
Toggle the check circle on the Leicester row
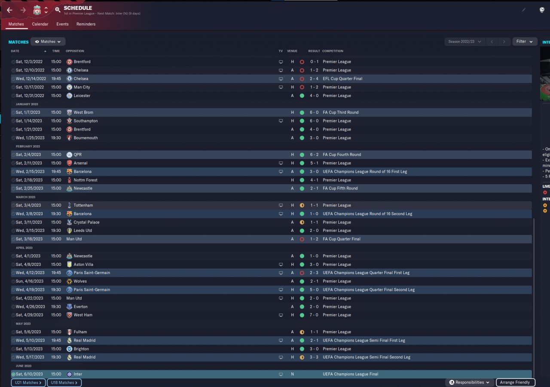[13, 96]
